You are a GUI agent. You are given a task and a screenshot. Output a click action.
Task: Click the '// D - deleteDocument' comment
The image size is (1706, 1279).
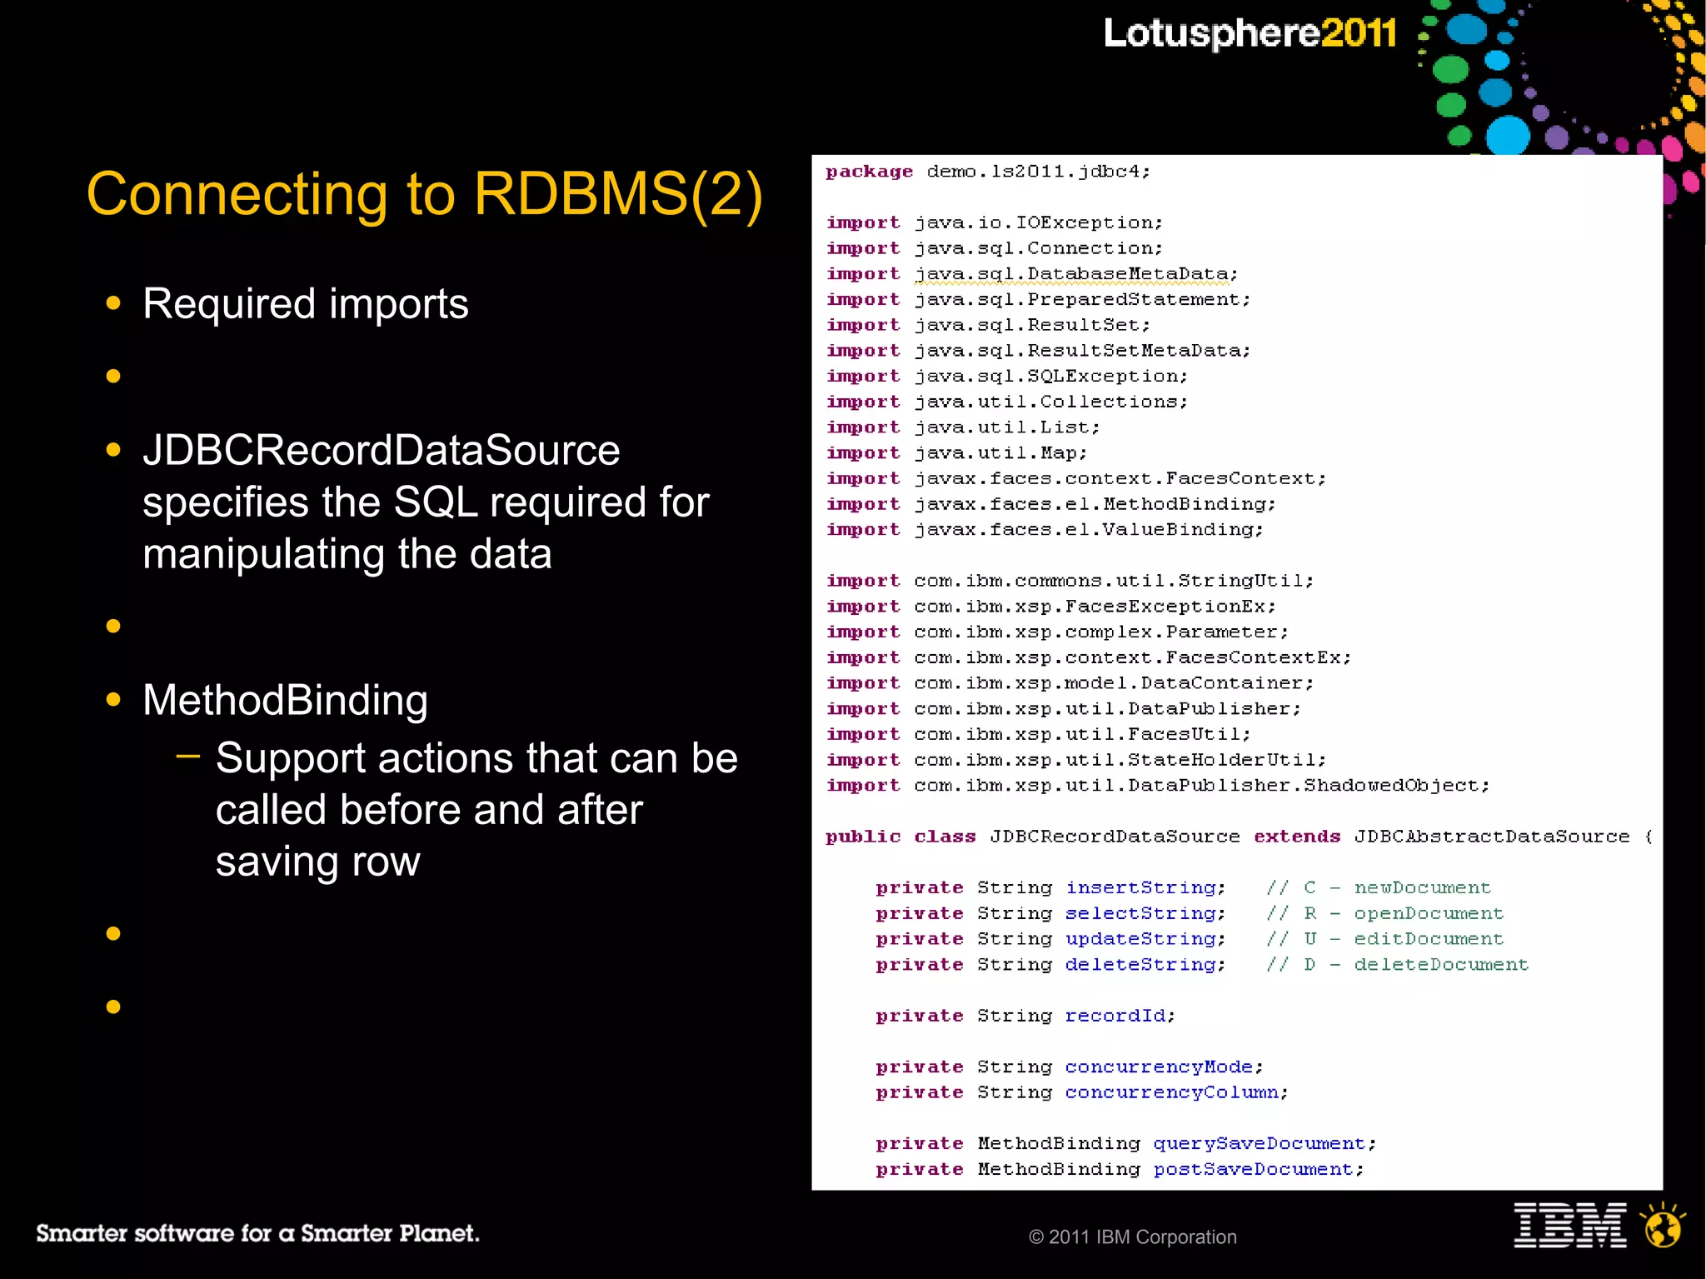1397,965
